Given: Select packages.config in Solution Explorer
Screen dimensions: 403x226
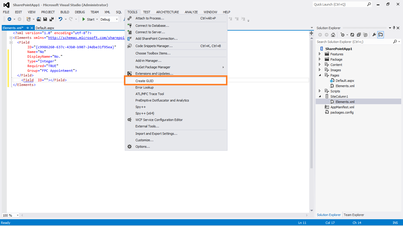Looking at the screenshot, I should coord(342,112).
